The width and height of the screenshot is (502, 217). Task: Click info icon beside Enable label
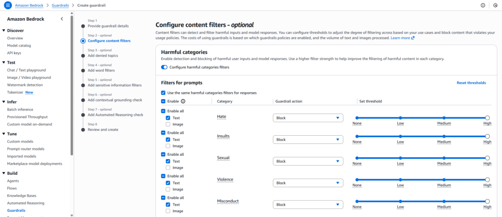tap(183, 101)
